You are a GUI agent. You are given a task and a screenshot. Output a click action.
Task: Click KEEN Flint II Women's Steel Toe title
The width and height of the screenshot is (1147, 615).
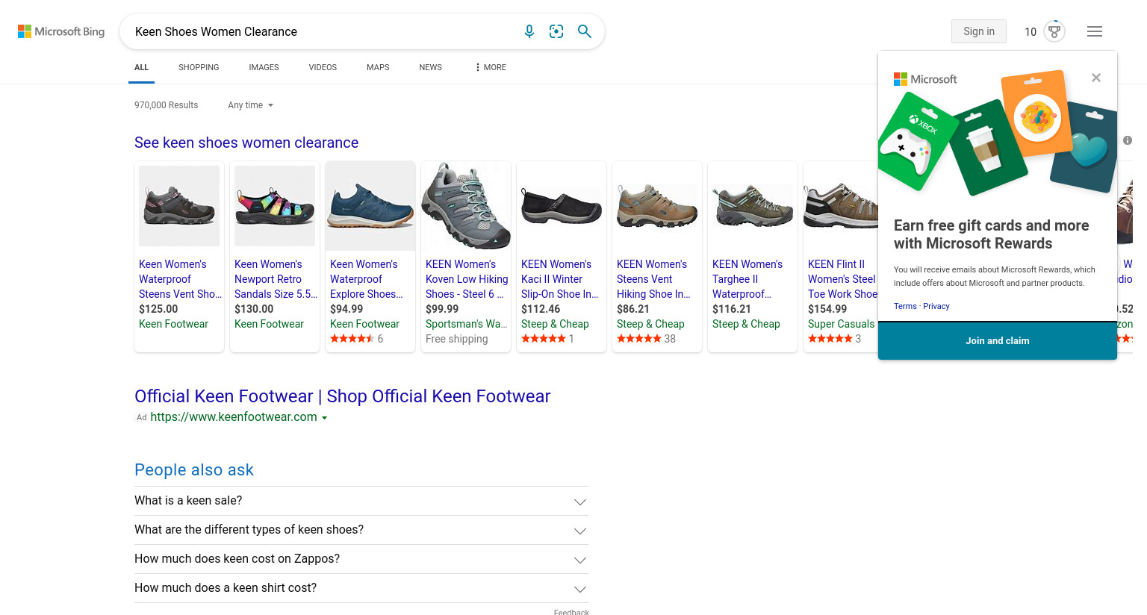tap(842, 279)
